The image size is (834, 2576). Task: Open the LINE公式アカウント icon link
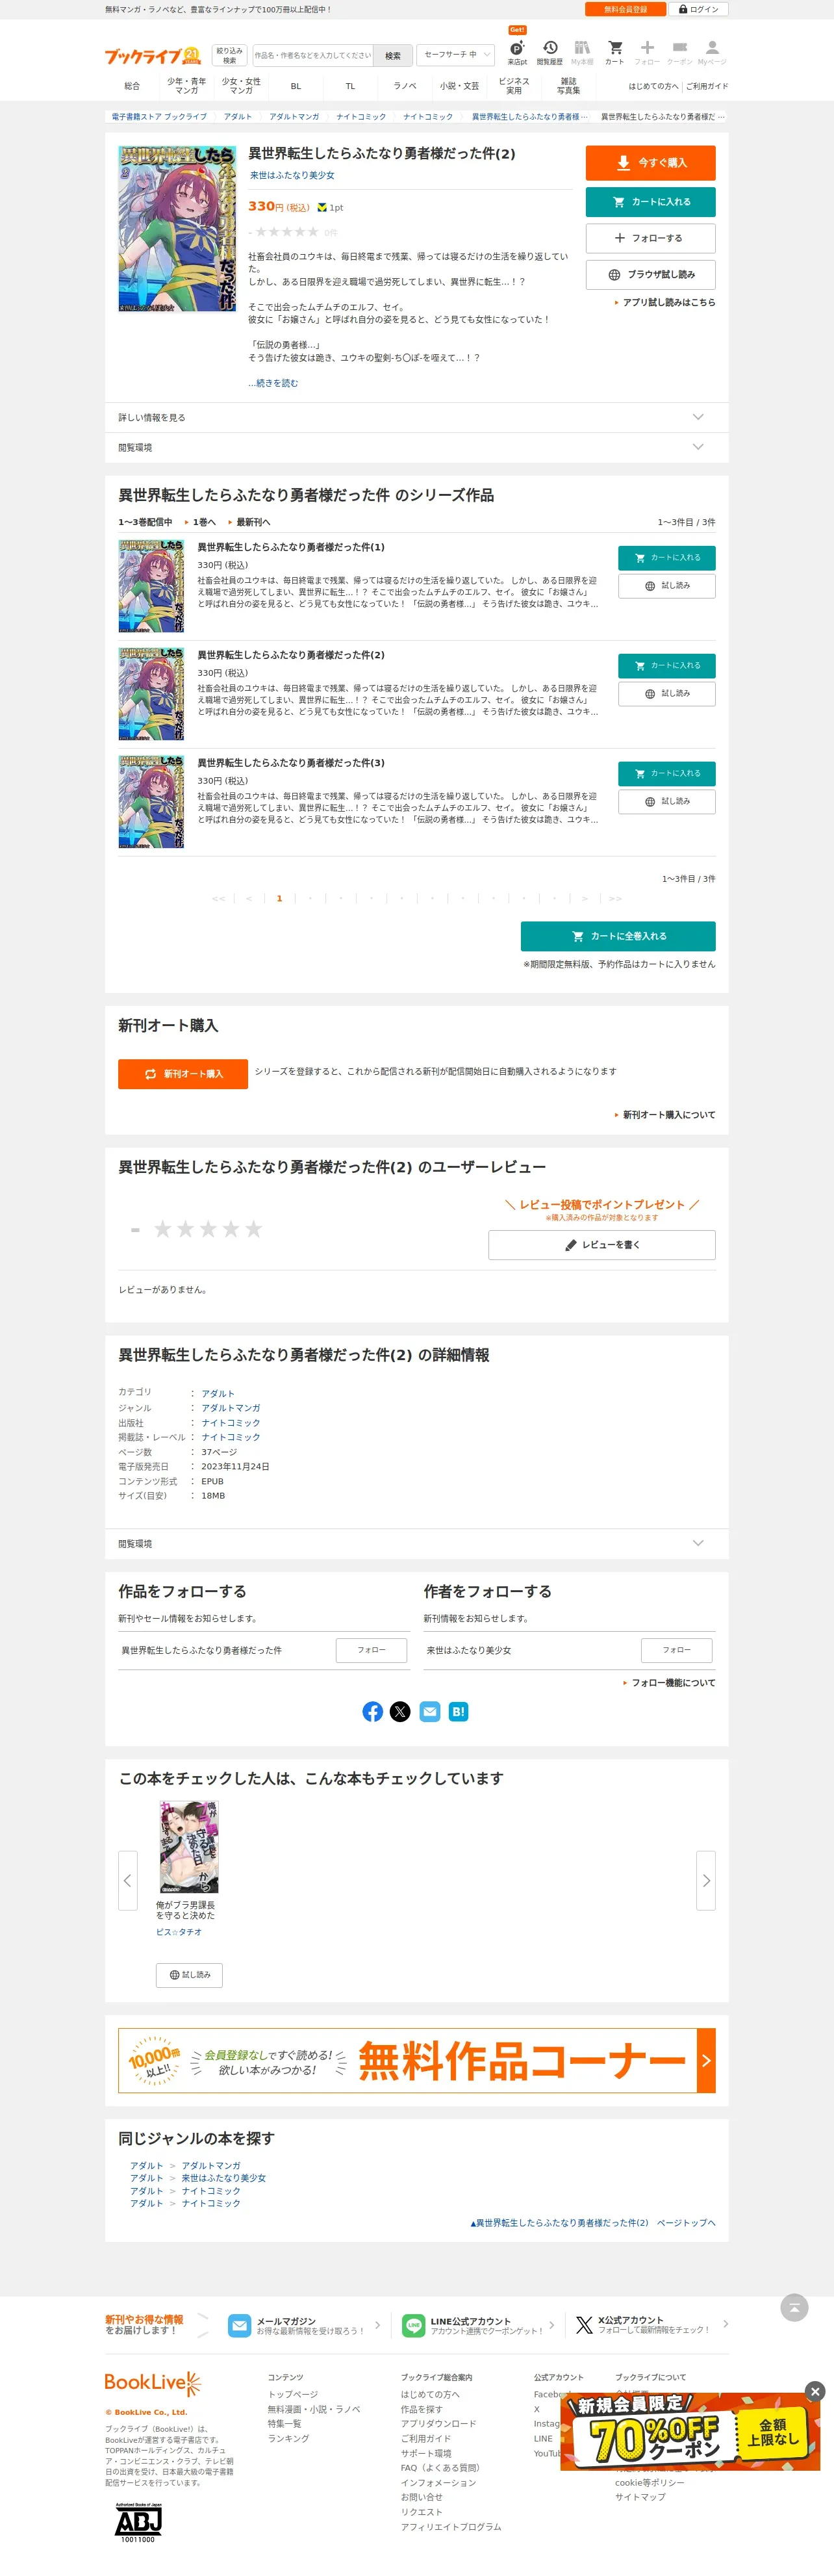coord(413,2325)
